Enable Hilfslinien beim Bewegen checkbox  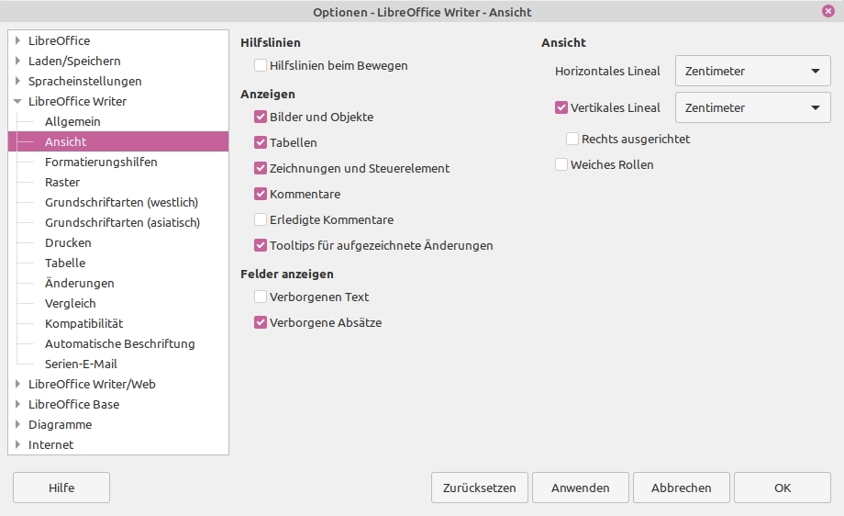pyautogui.click(x=261, y=65)
